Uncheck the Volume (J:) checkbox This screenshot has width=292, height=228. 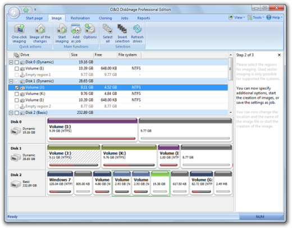17,88
